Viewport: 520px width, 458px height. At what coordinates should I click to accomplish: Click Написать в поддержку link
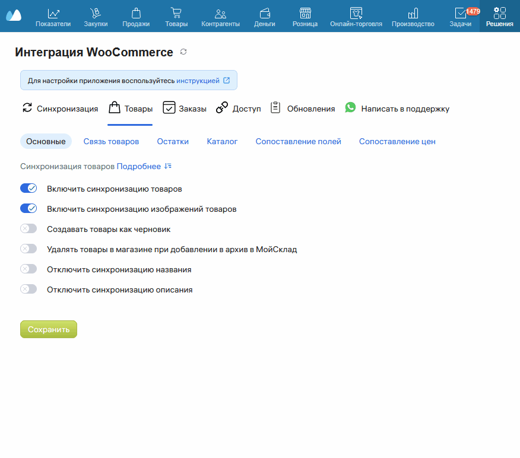[x=405, y=109]
